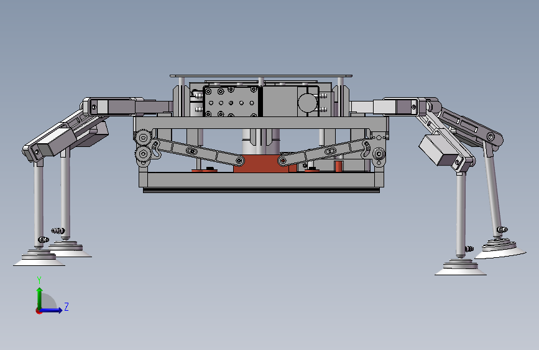Click the red X axis dot at the triad origin
Image resolution: width=539 pixels, height=350 pixels.
pos(39,311)
